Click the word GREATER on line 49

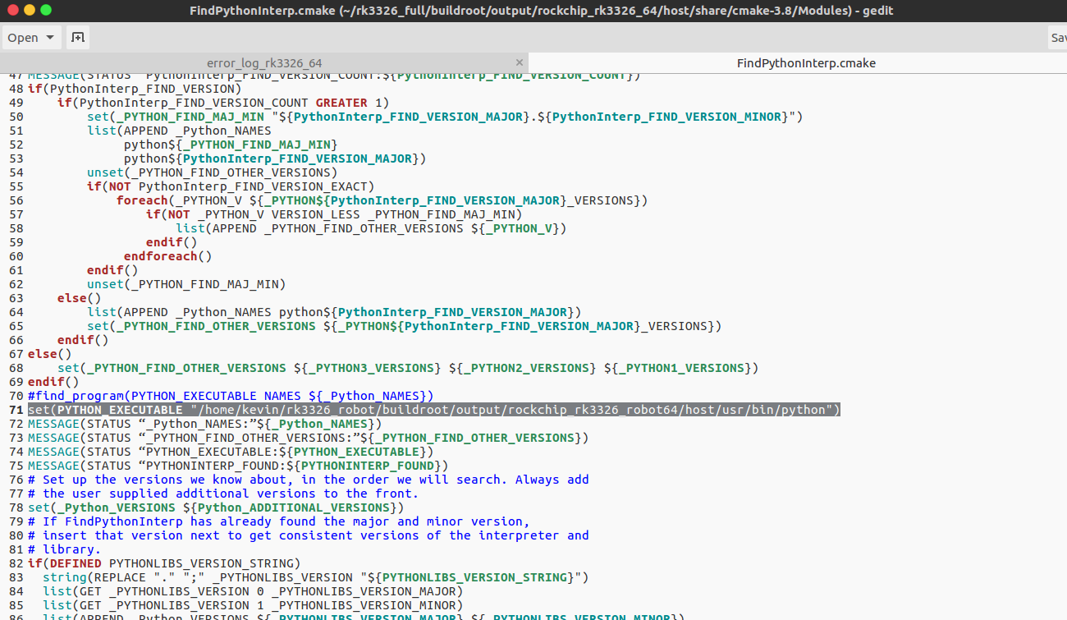(341, 103)
